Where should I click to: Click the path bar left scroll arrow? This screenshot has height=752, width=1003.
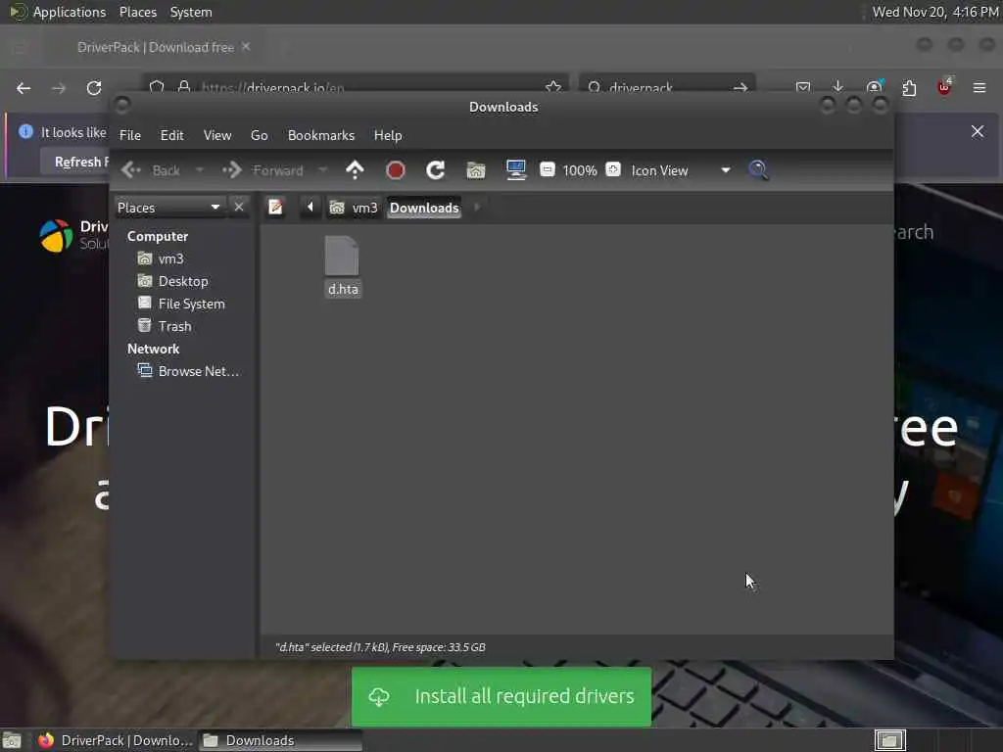(x=310, y=208)
